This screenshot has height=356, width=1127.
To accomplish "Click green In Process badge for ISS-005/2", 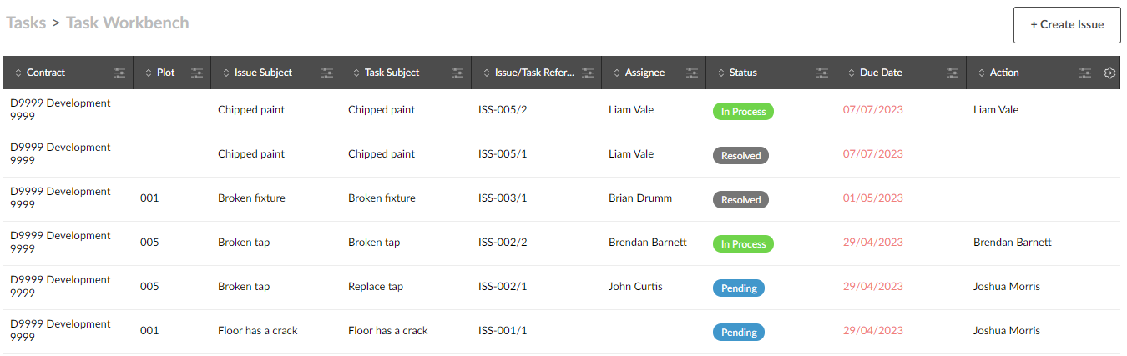I will pos(743,112).
